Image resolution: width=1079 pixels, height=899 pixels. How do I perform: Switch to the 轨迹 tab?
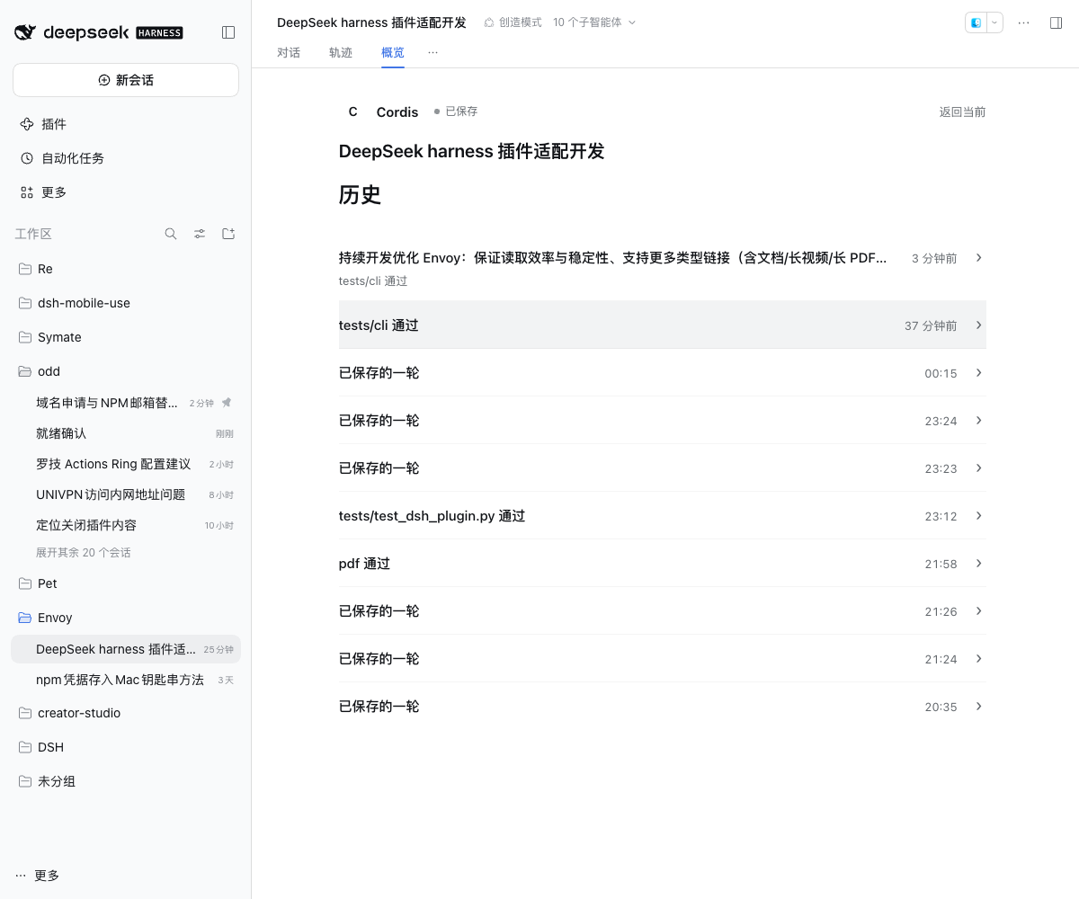pyautogui.click(x=341, y=52)
